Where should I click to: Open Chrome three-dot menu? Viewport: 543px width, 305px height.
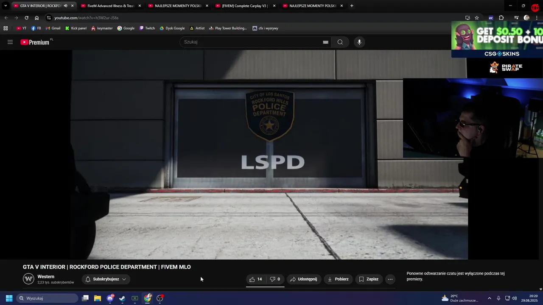[x=537, y=18]
